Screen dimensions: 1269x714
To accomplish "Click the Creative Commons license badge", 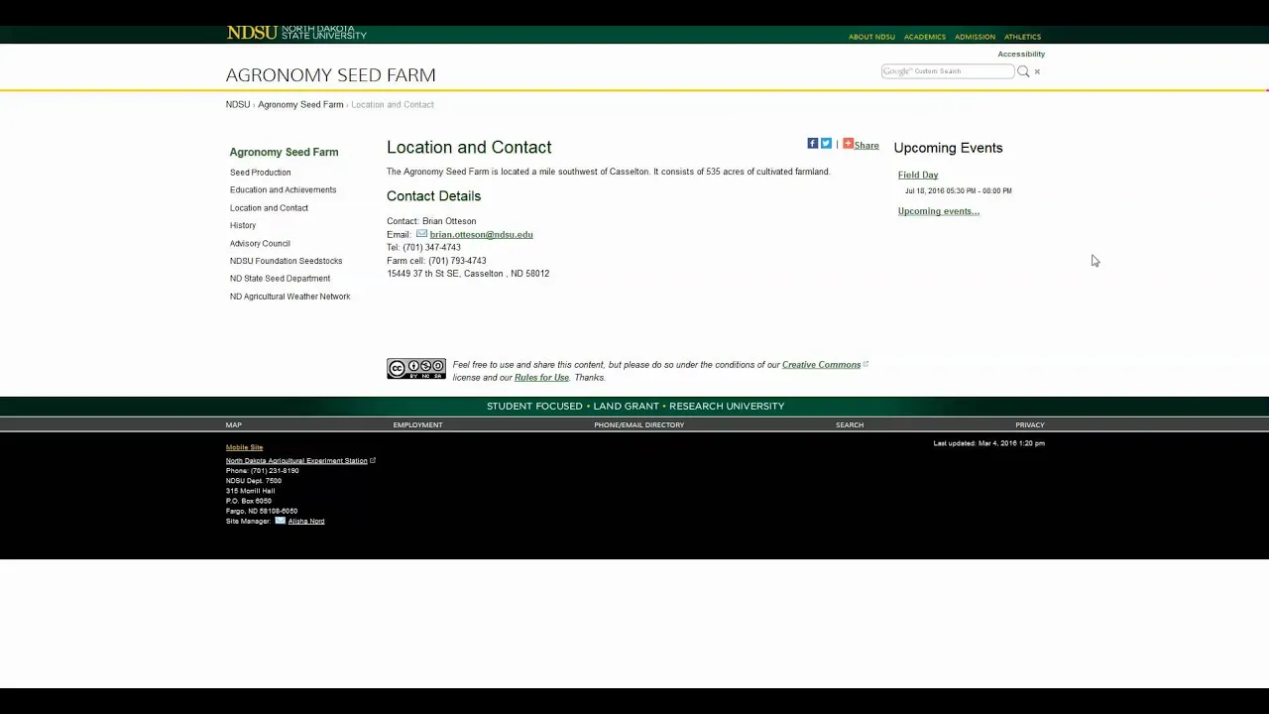I will coord(416,369).
